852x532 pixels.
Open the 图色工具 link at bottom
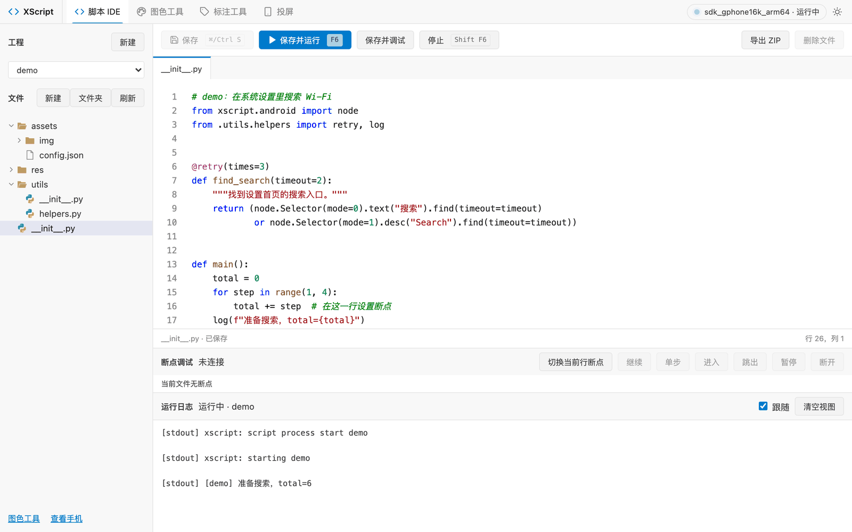coord(24,518)
